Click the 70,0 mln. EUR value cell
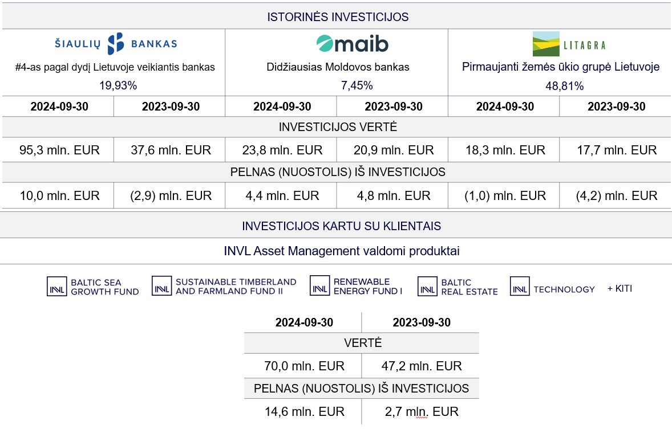The width and height of the screenshot is (672, 433). pos(303,366)
